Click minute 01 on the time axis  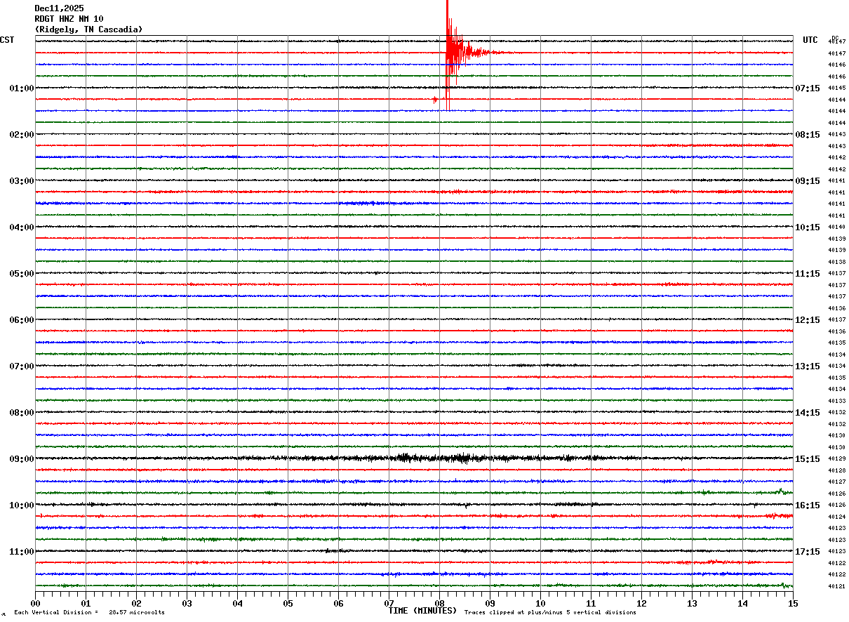[86, 603]
